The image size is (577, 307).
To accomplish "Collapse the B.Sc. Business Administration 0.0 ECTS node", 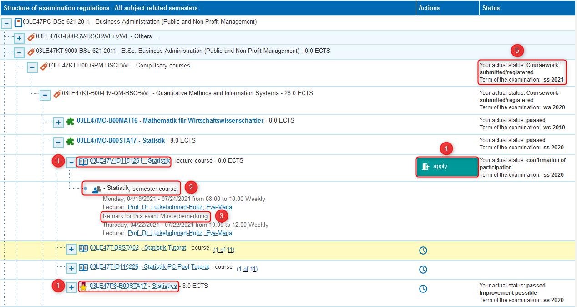I will (19, 53).
